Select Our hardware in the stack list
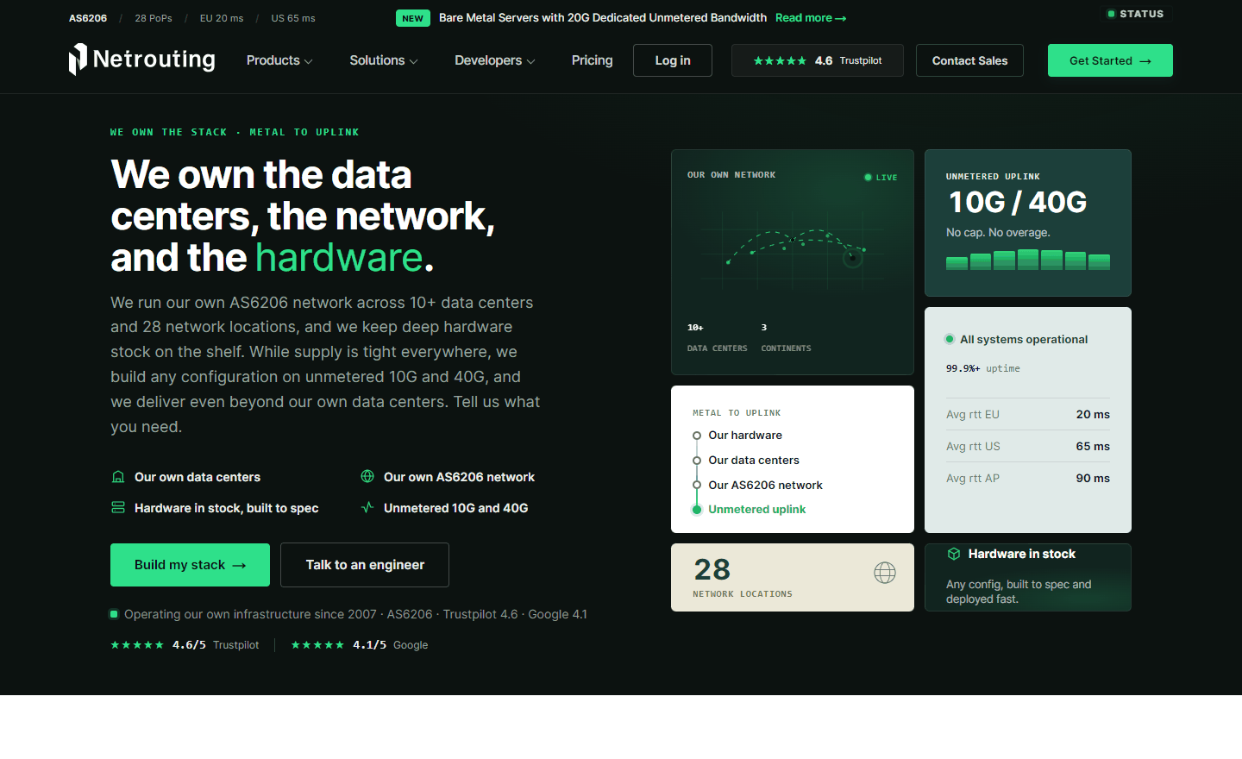1242x759 pixels. tap(745, 436)
